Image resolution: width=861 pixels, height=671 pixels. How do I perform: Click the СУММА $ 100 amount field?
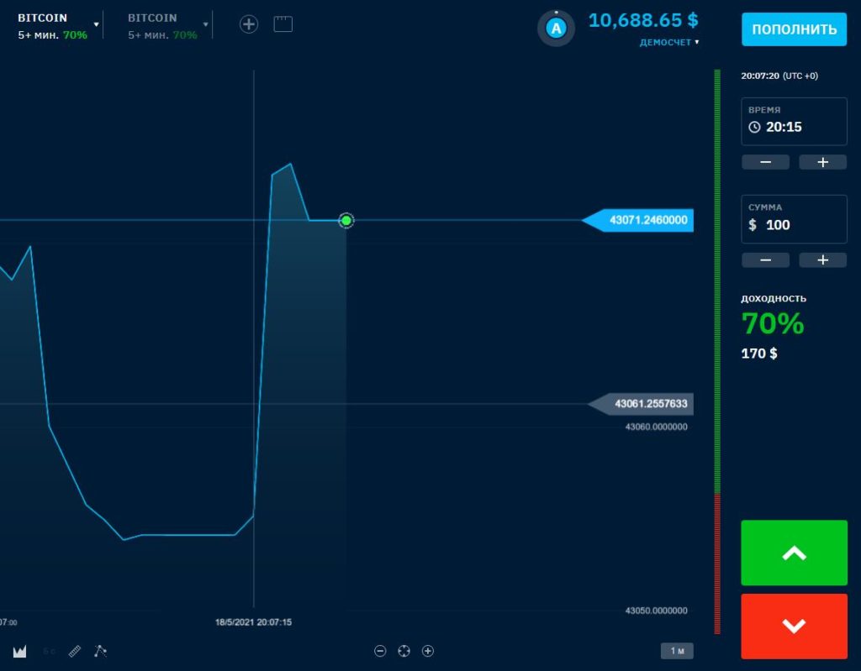(794, 219)
